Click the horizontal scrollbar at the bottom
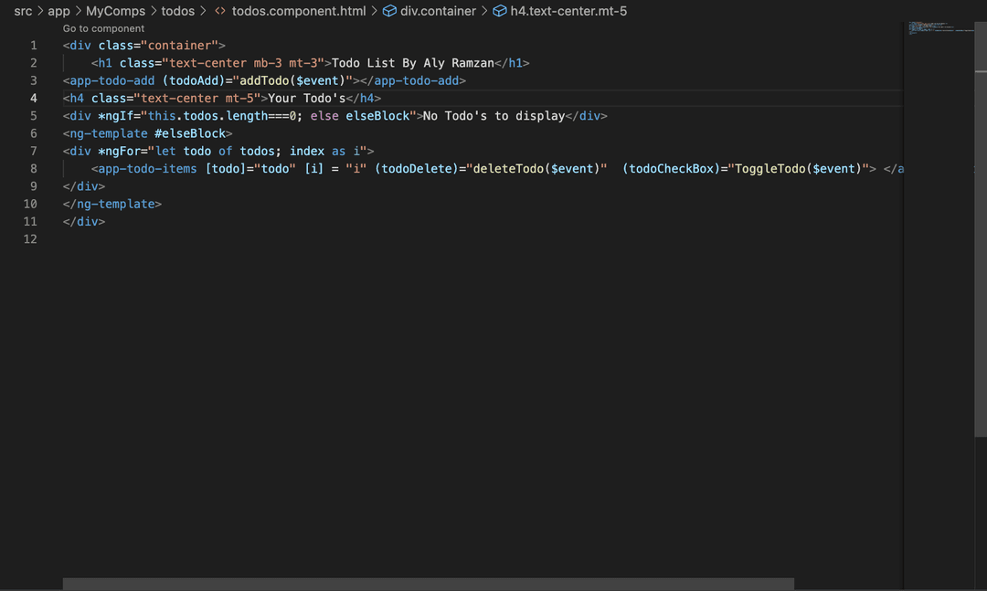 (428, 584)
